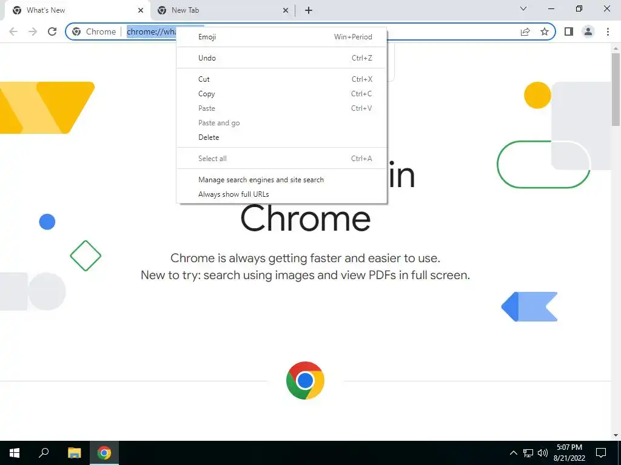621x465 pixels.
Task: Close the New Tab tab
Action: coord(286,10)
